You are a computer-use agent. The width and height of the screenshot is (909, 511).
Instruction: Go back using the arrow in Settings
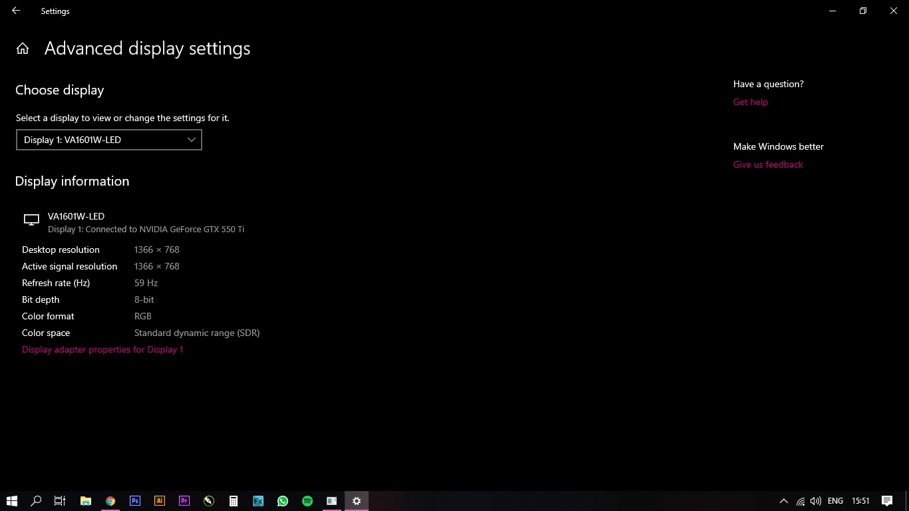point(15,11)
